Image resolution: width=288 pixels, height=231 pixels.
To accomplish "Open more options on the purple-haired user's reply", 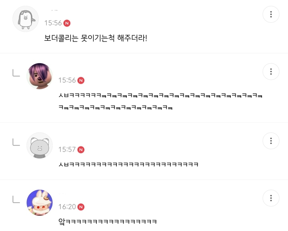I will pos(271,72).
